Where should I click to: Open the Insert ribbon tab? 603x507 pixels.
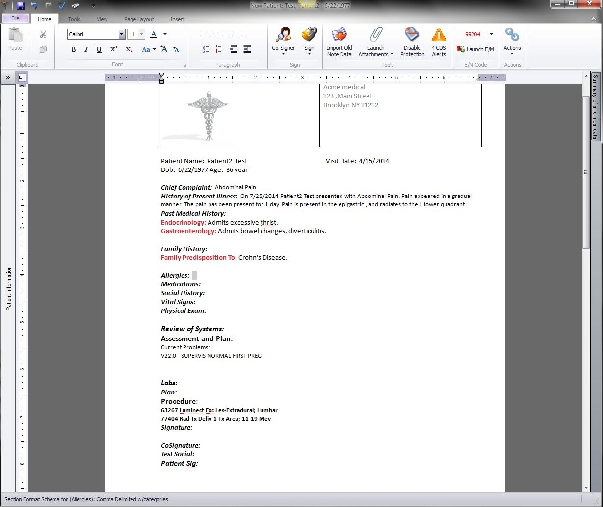pyautogui.click(x=178, y=19)
